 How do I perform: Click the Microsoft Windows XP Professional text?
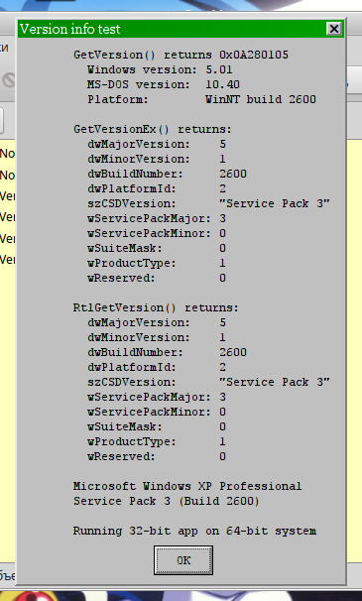click(x=187, y=486)
